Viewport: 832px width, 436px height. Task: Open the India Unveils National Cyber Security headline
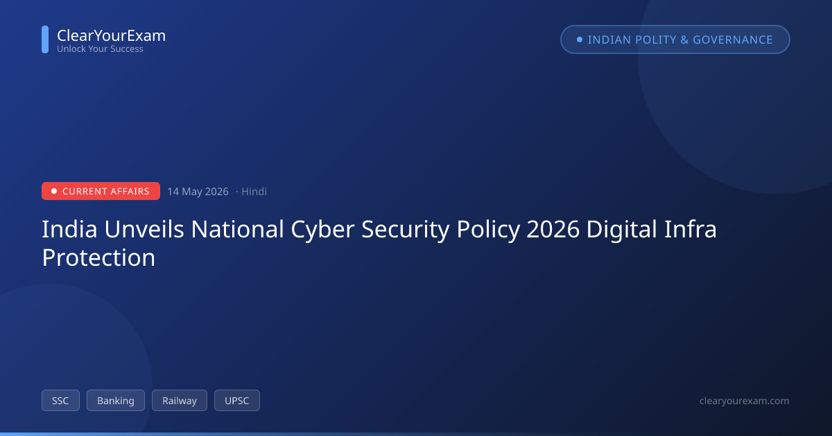point(379,243)
